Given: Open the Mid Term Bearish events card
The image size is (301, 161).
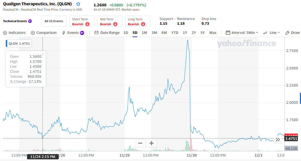Looking at the screenshot, I should point(110,21).
